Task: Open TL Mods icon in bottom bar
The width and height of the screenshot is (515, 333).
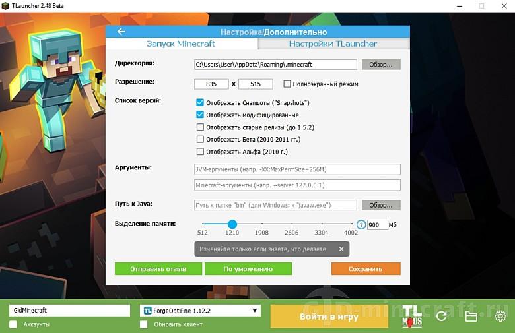Action: (x=412, y=317)
